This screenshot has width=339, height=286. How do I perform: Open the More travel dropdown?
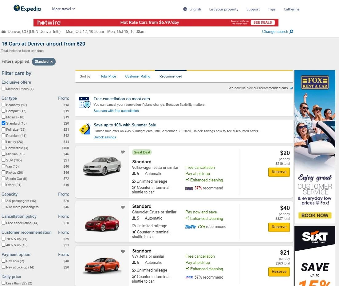63,9
